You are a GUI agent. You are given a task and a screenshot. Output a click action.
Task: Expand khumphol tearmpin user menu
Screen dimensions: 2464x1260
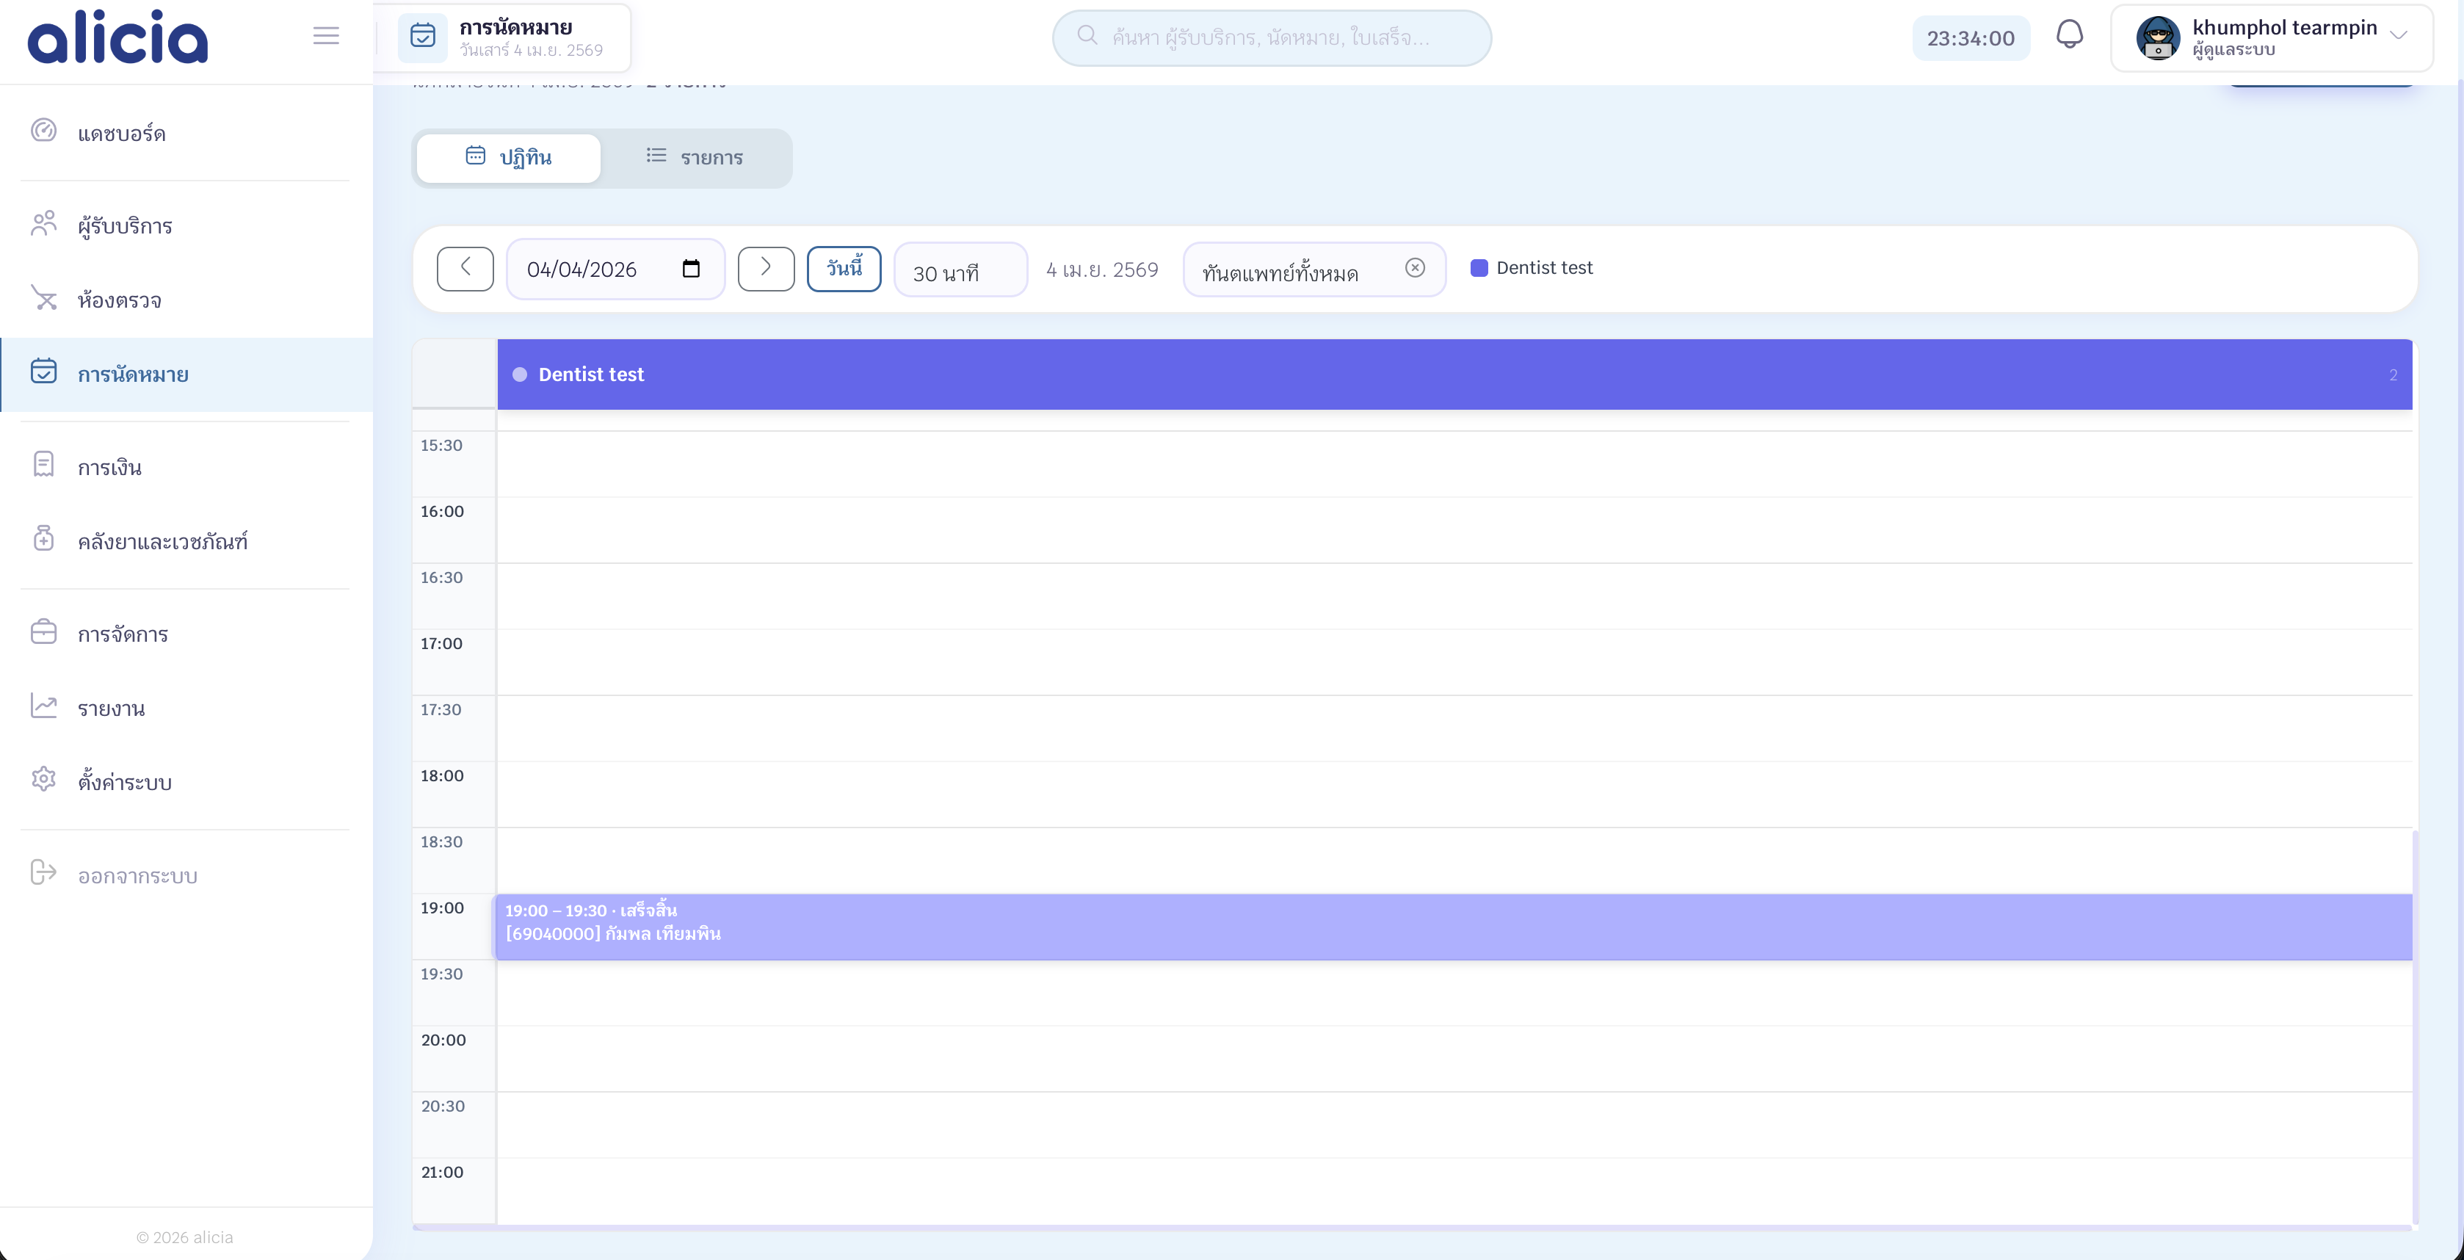pos(2398,37)
